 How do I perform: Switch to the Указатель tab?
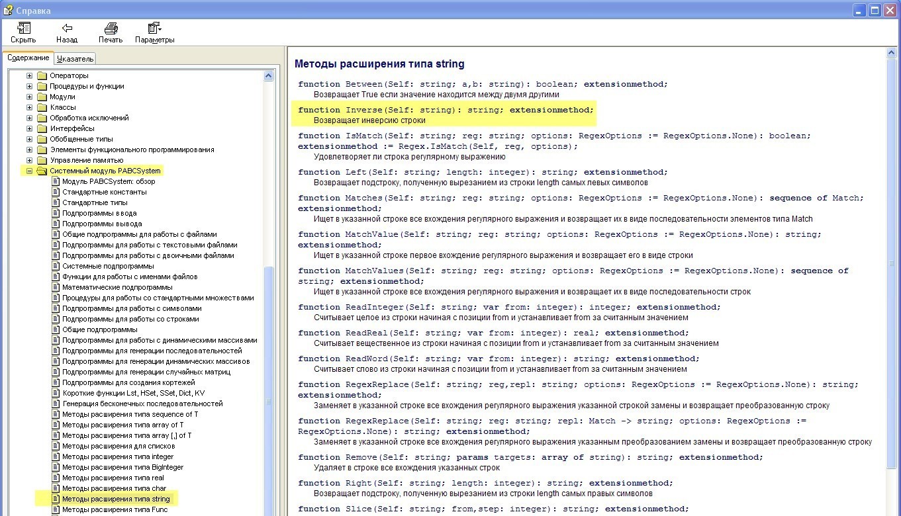(75, 58)
